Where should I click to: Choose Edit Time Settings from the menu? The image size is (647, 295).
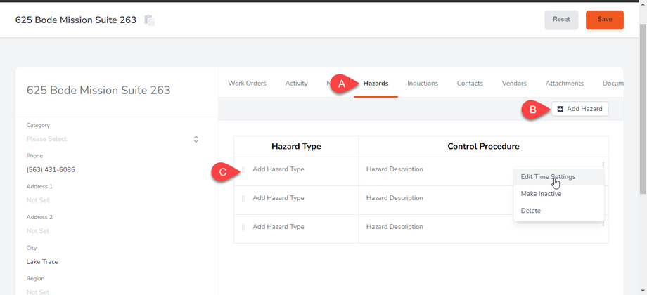click(548, 177)
